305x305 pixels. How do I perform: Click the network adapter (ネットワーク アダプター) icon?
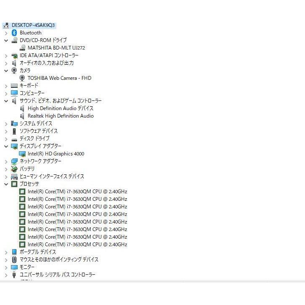(14, 161)
